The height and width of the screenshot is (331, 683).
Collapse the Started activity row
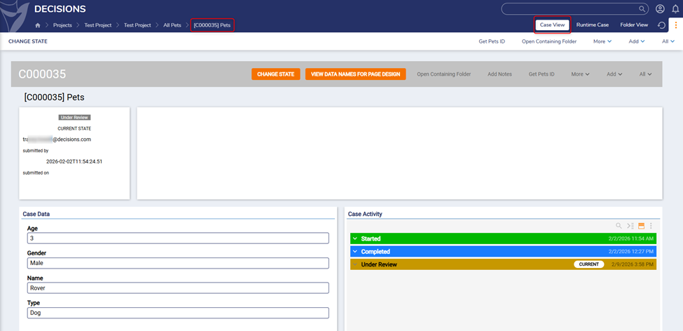[x=355, y=239]
